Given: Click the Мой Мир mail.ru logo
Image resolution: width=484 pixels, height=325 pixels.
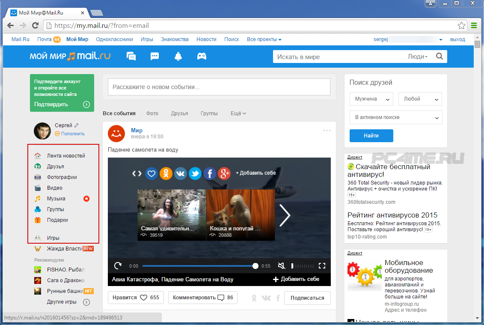Looking at the screenshot, I should pos(70,56).
